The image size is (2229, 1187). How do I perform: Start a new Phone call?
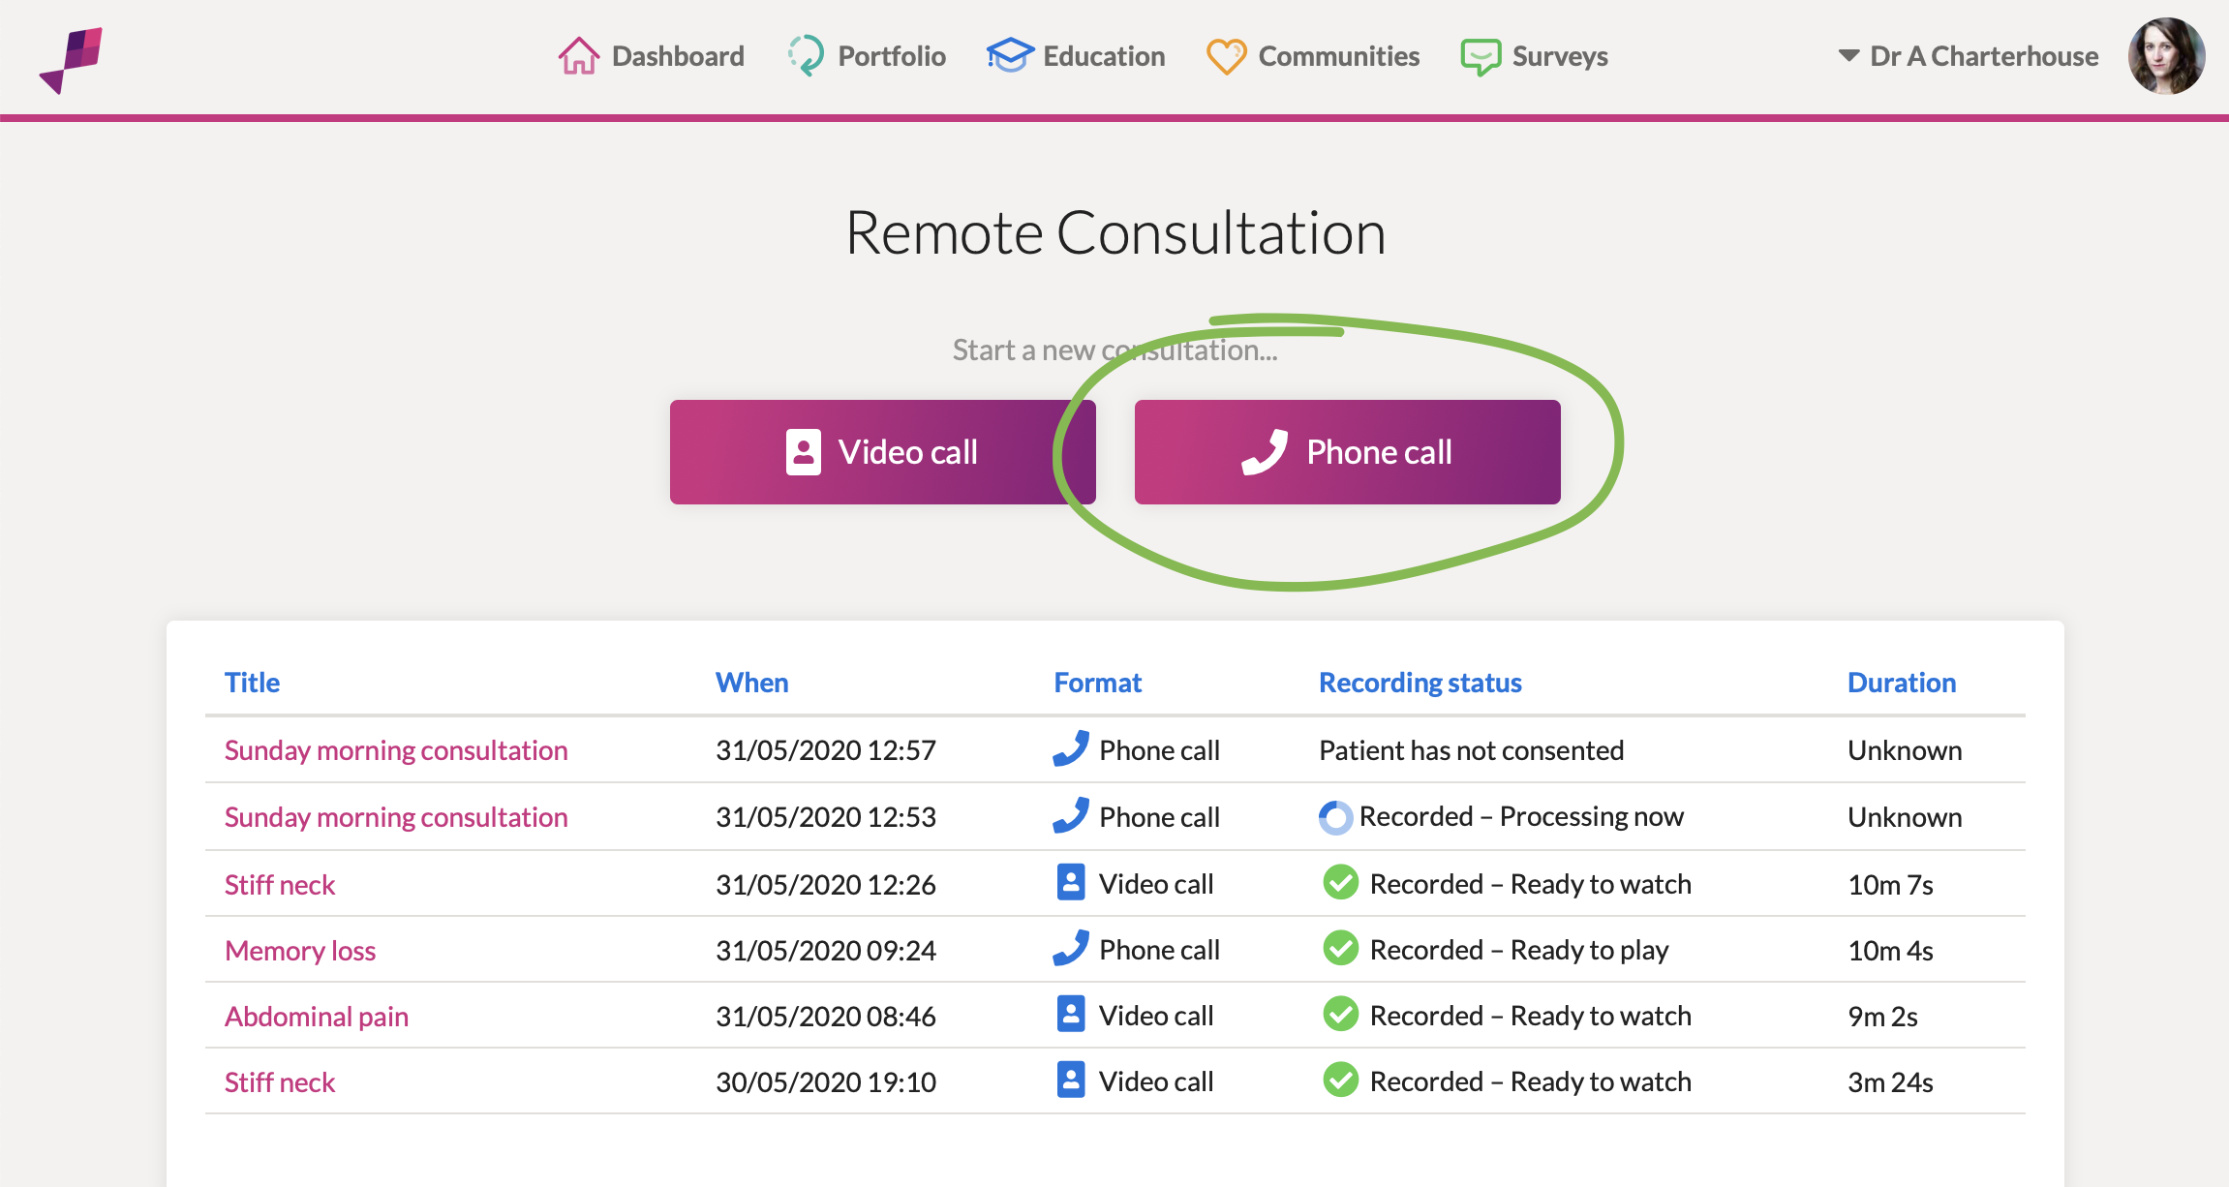1347,452
